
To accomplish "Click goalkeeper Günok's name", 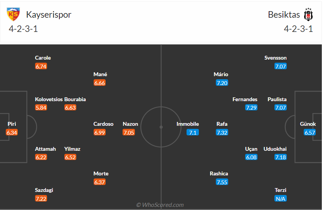I will 308,124.
